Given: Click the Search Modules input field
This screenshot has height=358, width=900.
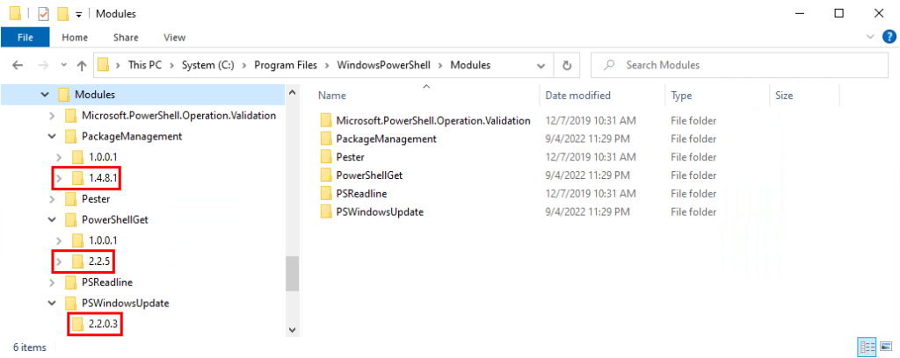Looking at the screenshot, I should [x=739, y=65].
